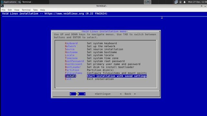
Task: Select the Timezone menu entry
Action: [x=71, y=58]
